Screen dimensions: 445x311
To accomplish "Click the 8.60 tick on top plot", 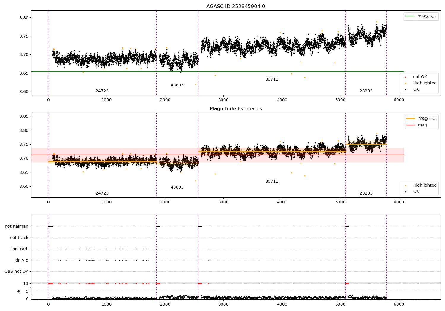I will tap(24, 92).
